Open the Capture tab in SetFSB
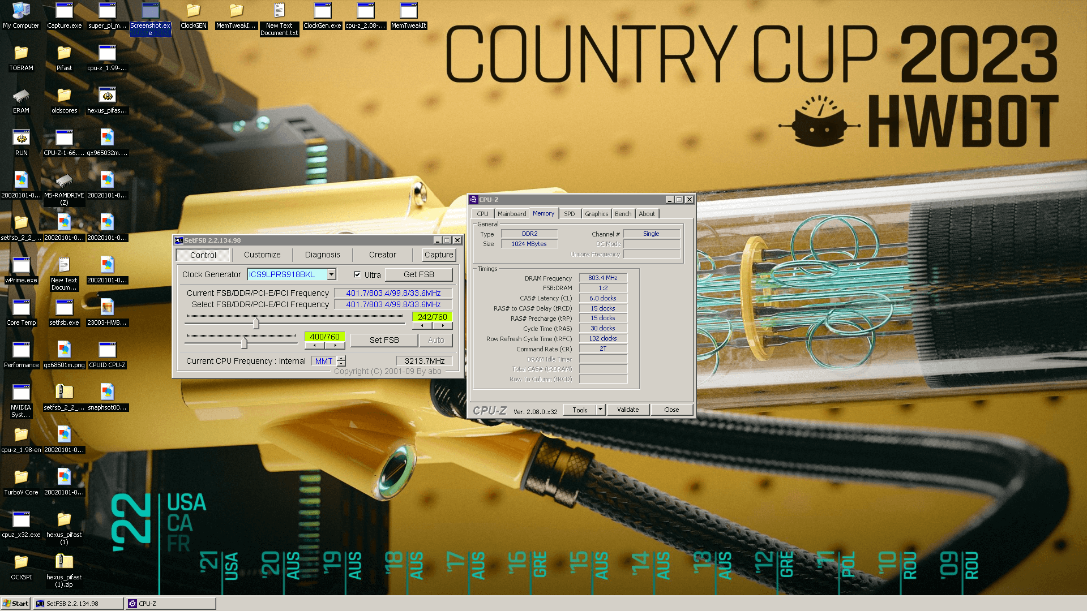The image size is (1087, 611). click(439, 255)
